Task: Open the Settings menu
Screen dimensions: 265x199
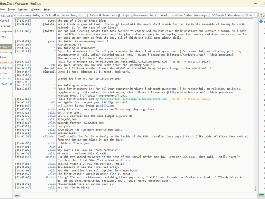Action: [x=23, y=9]
